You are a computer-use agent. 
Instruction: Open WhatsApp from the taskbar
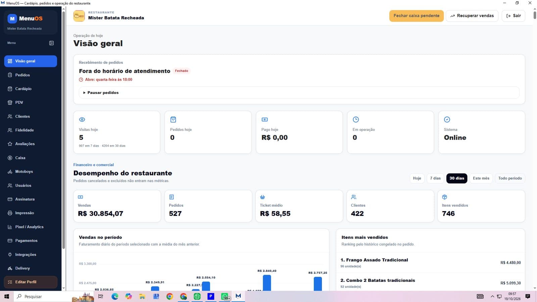[x=225, y=296]
